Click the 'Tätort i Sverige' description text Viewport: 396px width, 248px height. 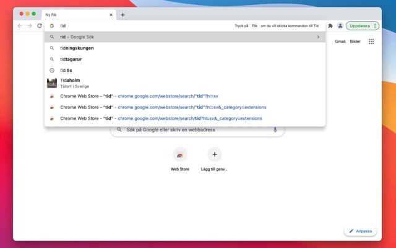click(75, 86)
